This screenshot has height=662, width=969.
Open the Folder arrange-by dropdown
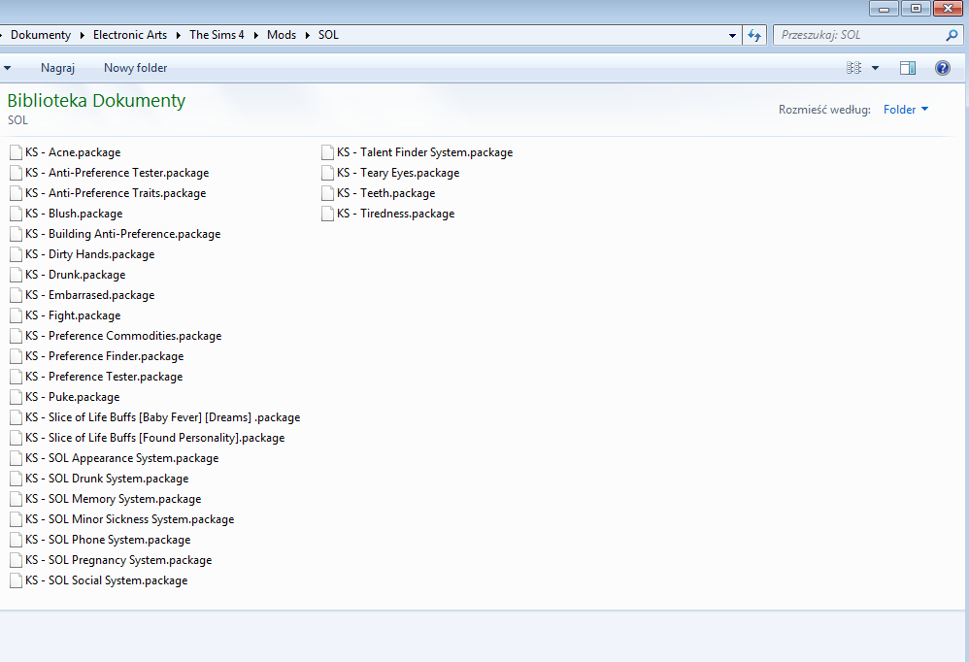point(905,110)
